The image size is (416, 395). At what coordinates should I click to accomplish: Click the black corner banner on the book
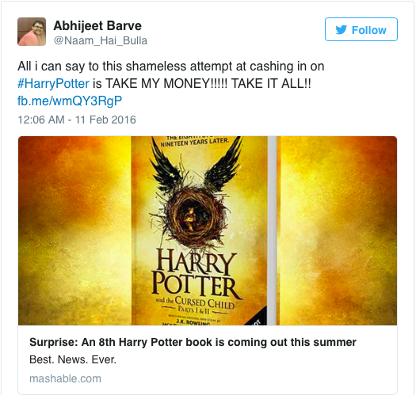coord(258,318)
